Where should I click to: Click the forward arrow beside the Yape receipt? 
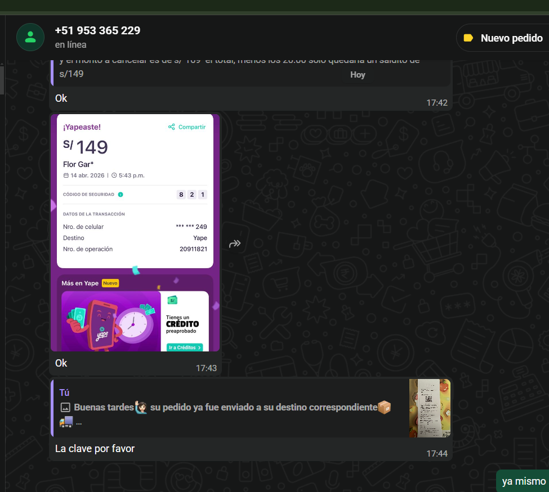click(x=235, y=243)
